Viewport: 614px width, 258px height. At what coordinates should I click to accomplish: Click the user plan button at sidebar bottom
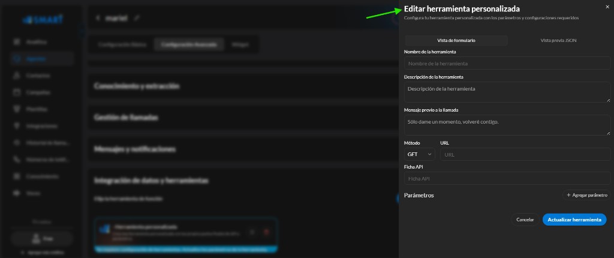pos(42,238)
